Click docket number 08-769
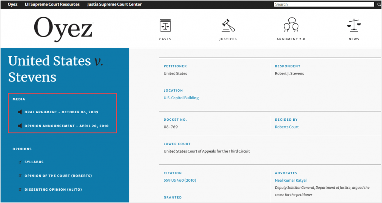 pyautogui.click(x=171, y=127)
